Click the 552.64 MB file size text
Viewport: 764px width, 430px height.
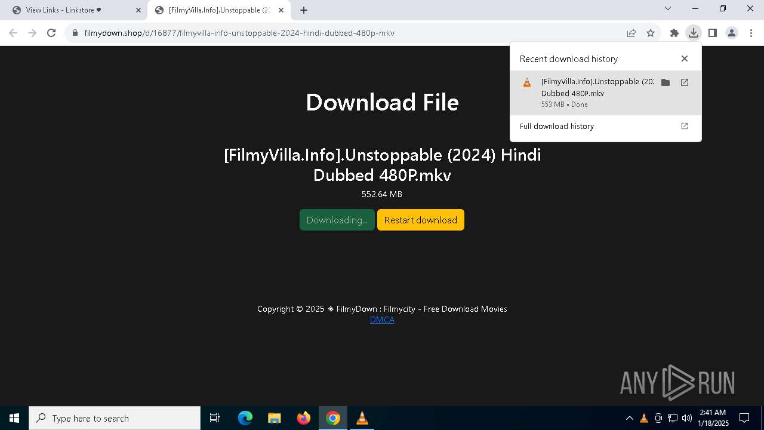point(382,194)
